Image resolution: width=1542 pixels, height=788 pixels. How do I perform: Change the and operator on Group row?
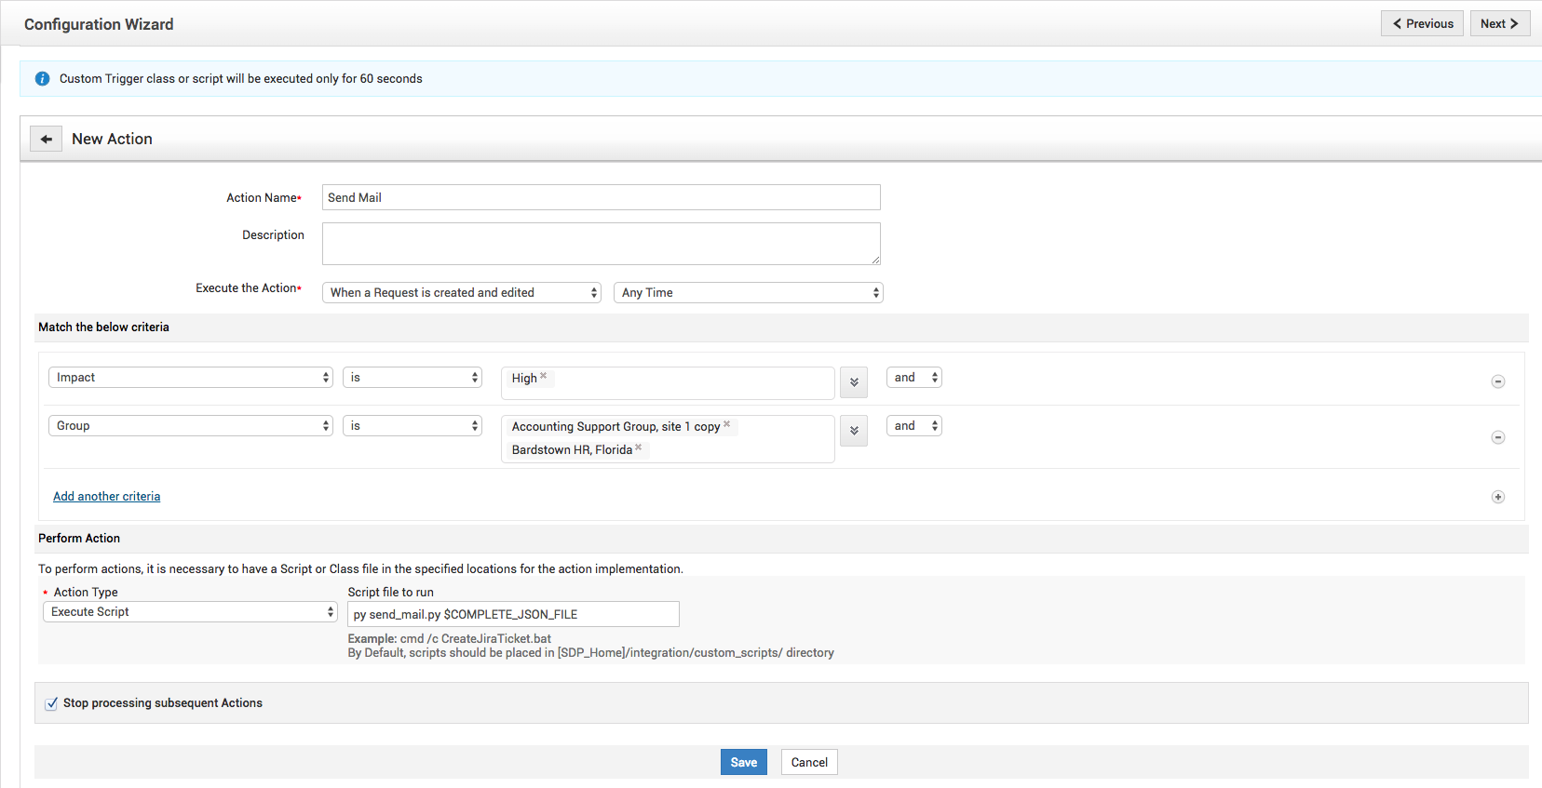[x=913, y=426]
